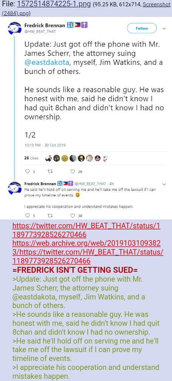The image size is (172, 381).
Task: Open the twitter.com HW_BEAT_THAT status link
Action: [86, 230]
